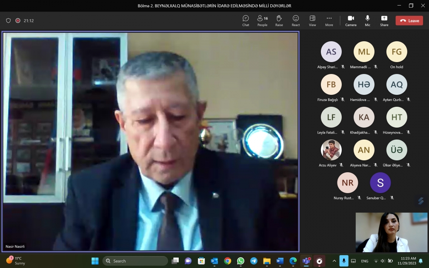Open Telegram from the taskbar

[x=254, y=261]
